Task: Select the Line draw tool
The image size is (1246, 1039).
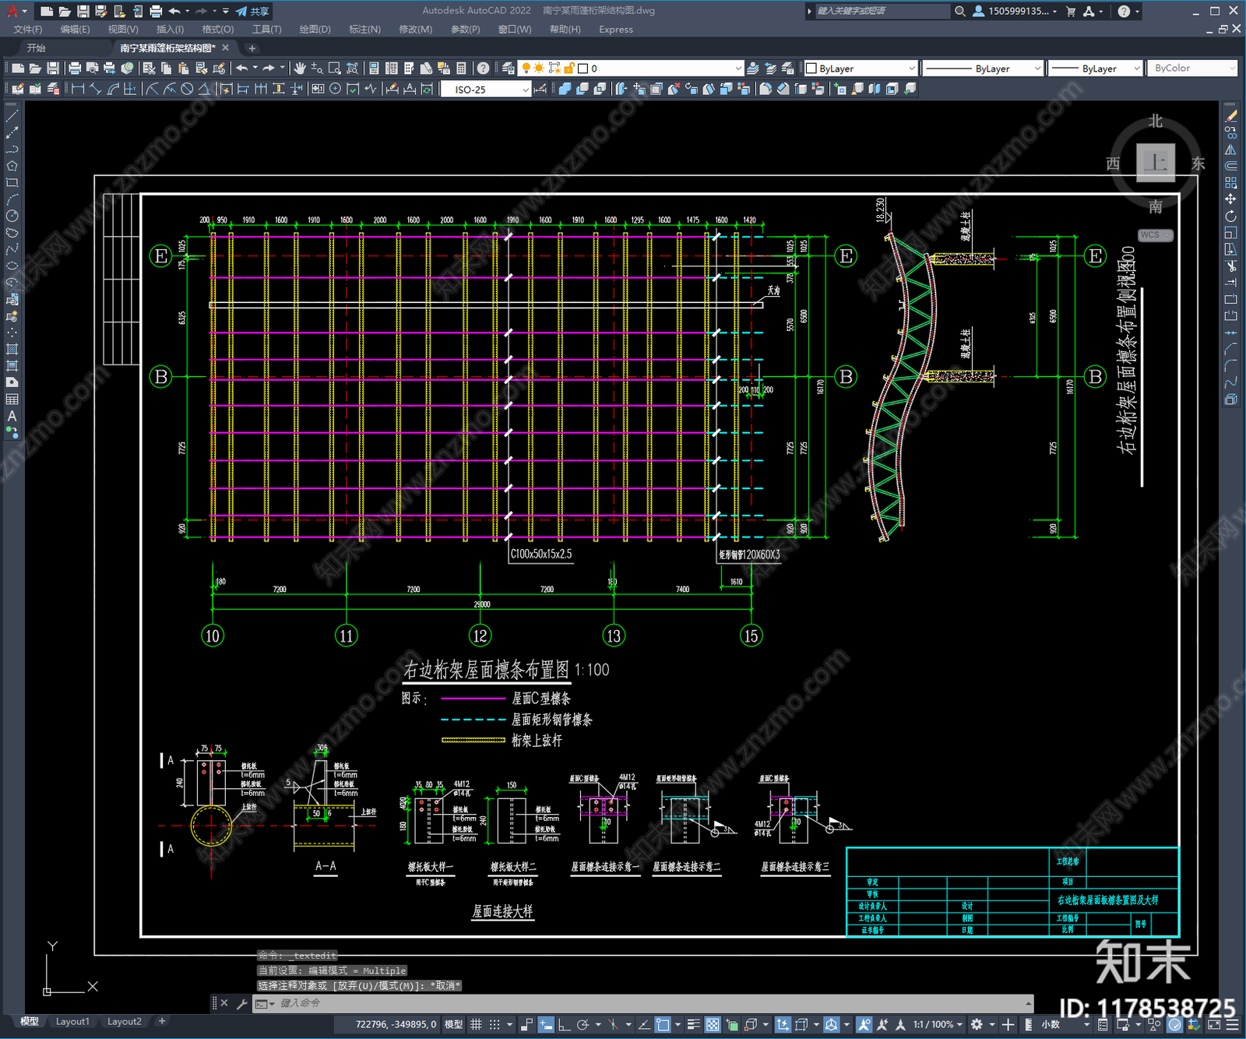Action: pos(12,115)
